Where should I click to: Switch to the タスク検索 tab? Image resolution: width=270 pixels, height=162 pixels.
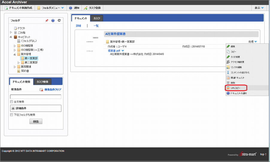[x=42, y=82]
